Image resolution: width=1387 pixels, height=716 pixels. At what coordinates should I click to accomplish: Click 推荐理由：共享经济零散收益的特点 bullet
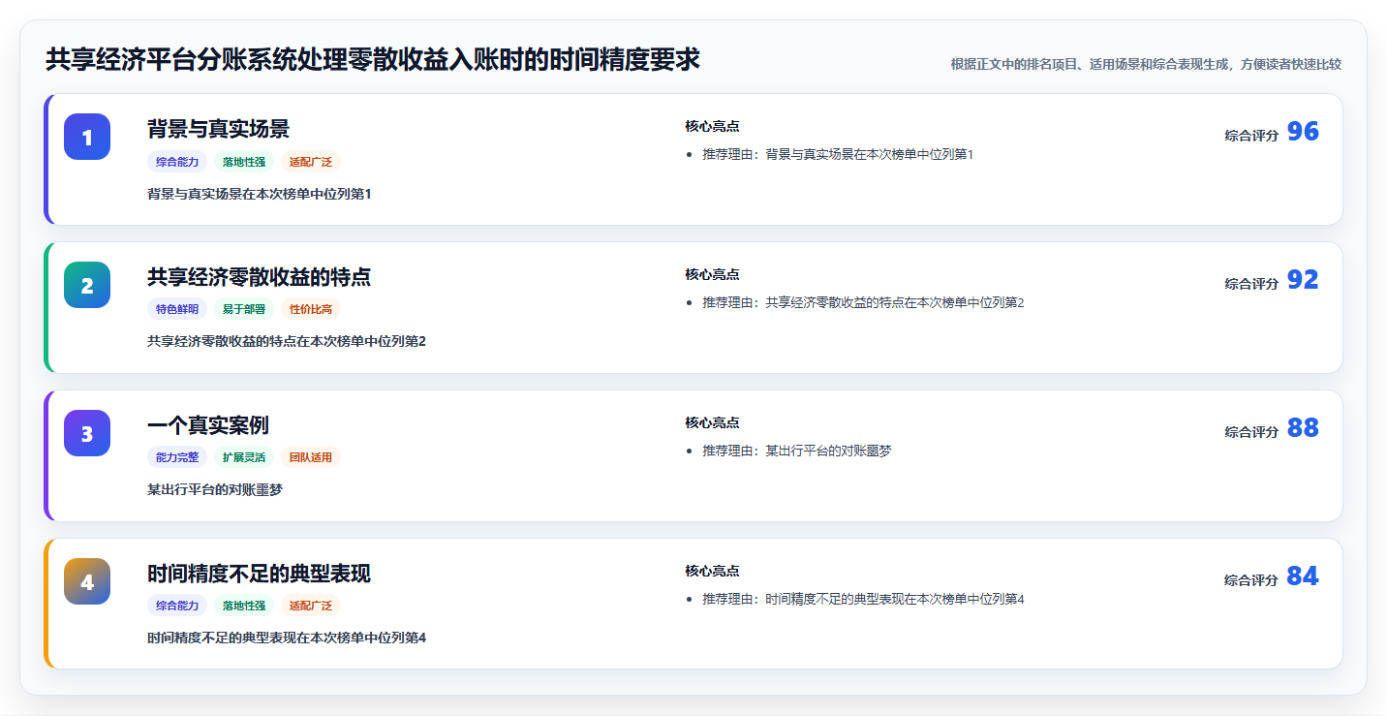tap(863, 302)
